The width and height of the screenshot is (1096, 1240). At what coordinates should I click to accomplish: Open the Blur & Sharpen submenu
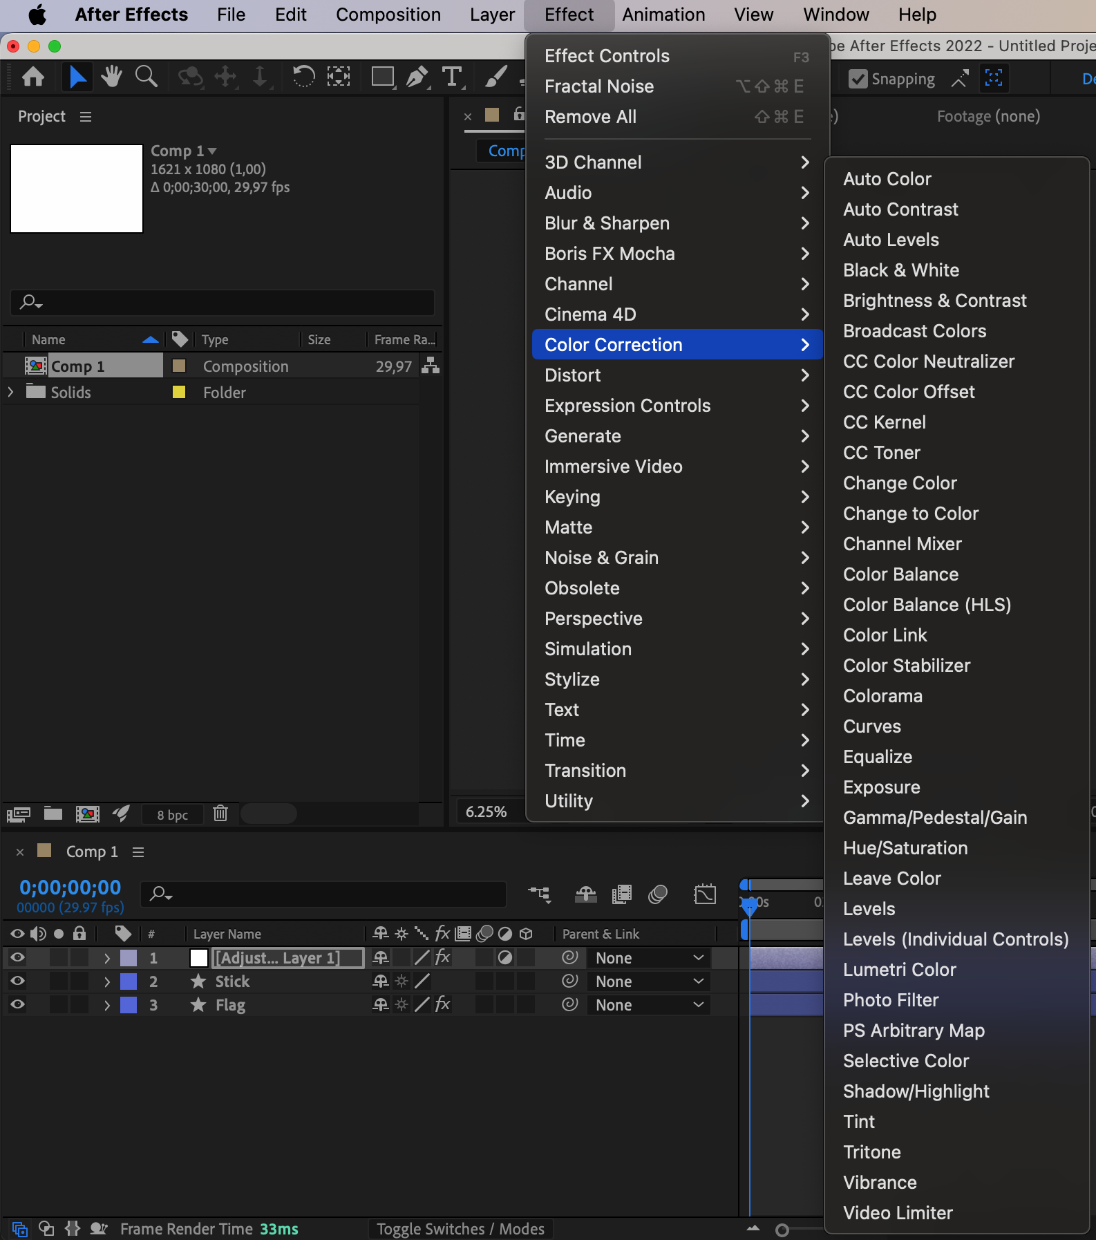point(677,223)
